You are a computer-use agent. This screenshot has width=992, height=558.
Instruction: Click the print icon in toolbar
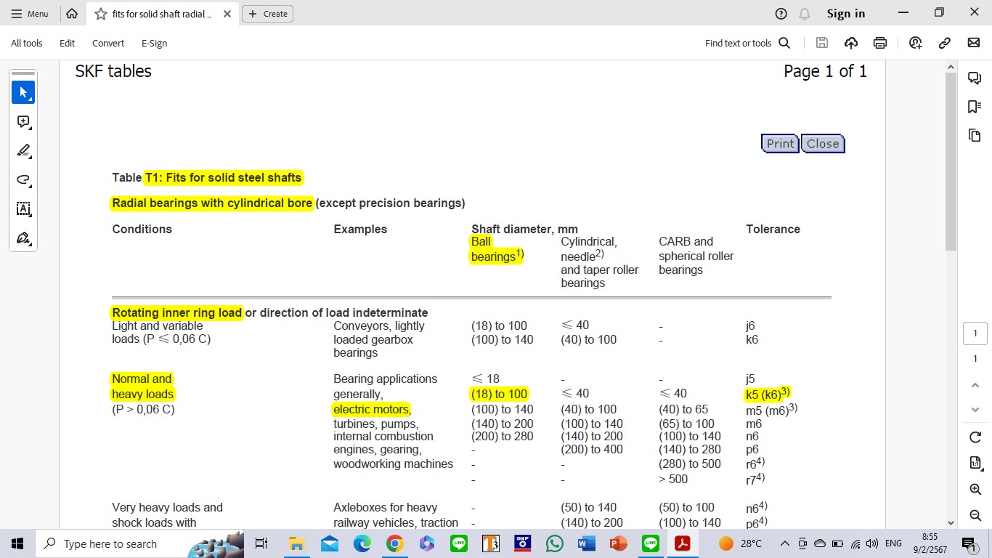(x=880, y=43)
